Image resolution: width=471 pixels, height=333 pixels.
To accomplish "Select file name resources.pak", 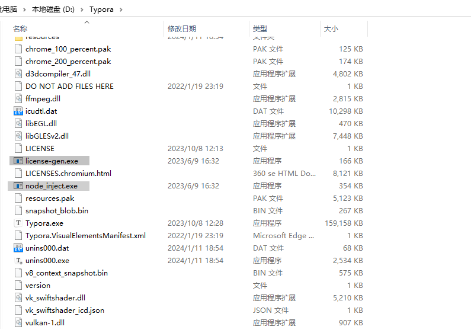I will coord(50,198).
